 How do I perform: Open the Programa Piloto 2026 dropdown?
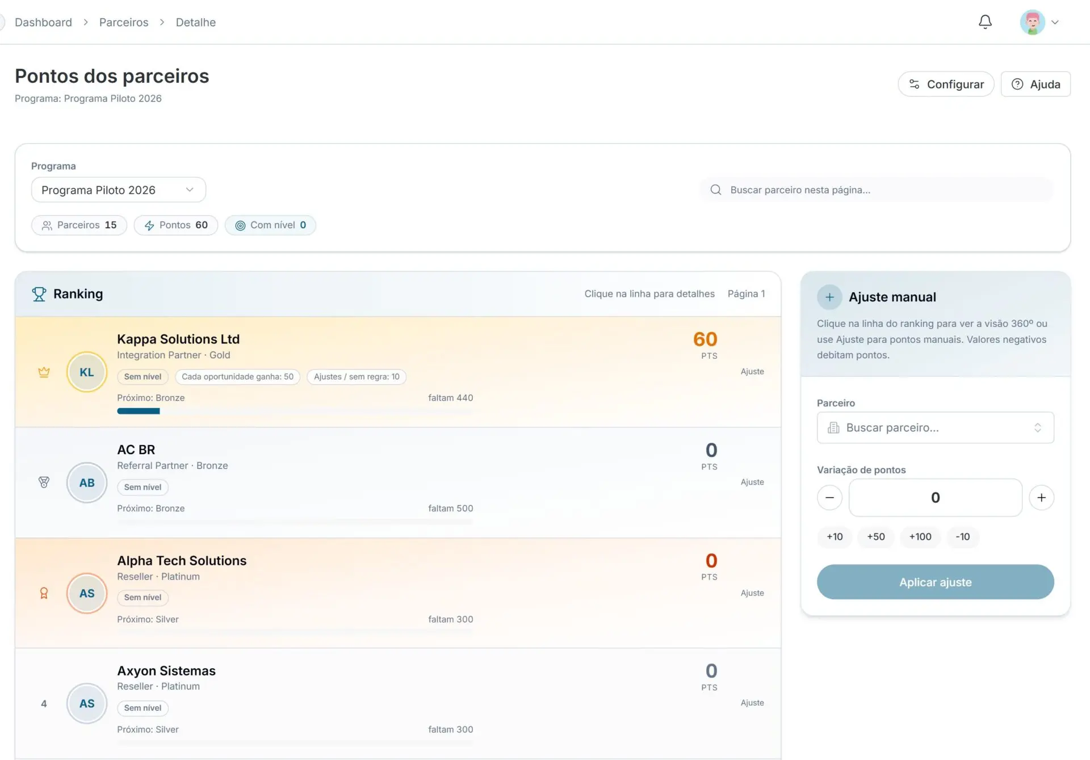[x=119, y=190]
